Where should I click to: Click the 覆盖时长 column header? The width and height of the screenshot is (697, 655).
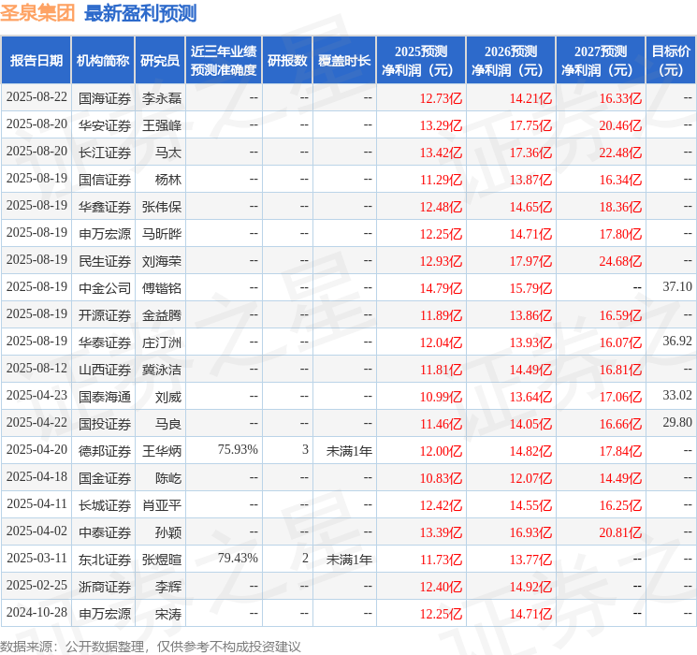click(344, 61)
